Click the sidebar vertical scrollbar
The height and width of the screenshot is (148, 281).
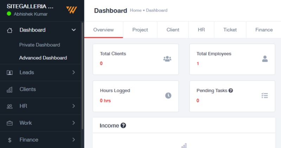82,76
